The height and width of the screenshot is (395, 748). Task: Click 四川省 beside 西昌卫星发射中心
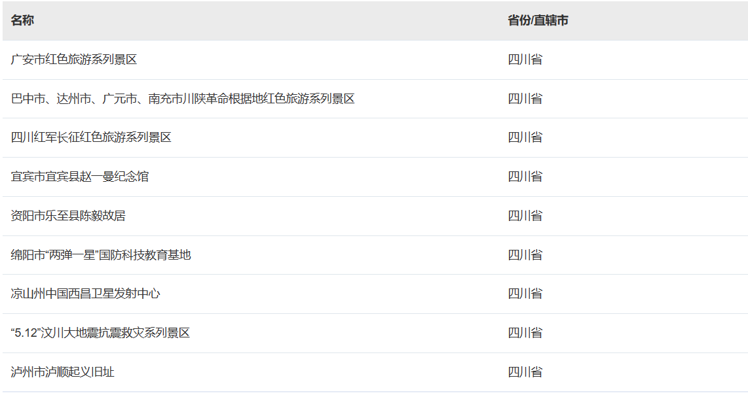[x=525, y=294]
